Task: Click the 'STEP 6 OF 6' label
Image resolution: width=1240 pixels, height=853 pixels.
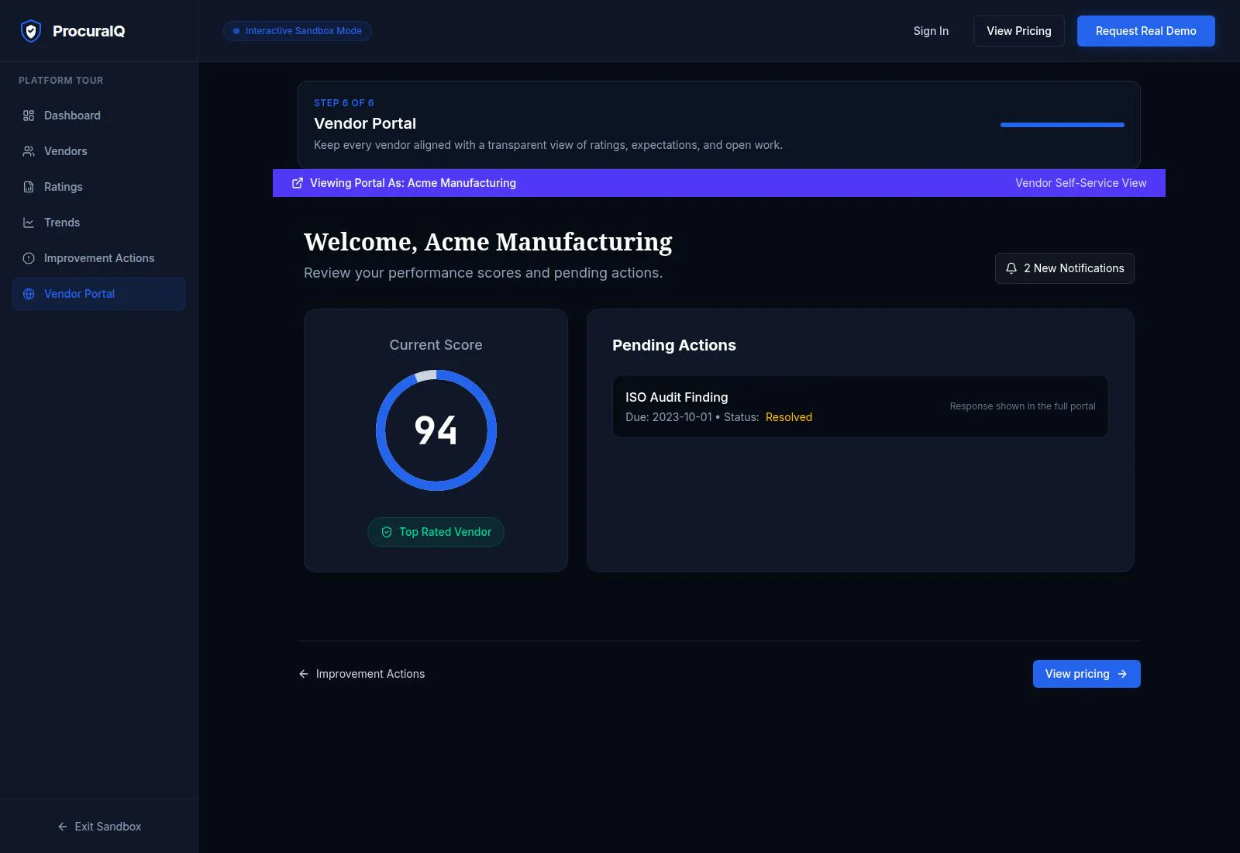Action: [x=344, y=103]
